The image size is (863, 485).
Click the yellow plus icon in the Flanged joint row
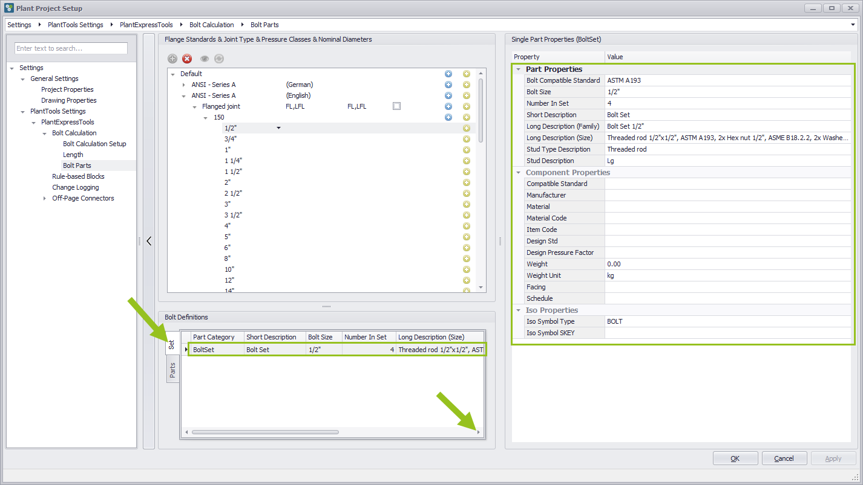click(x=467, y=106)
